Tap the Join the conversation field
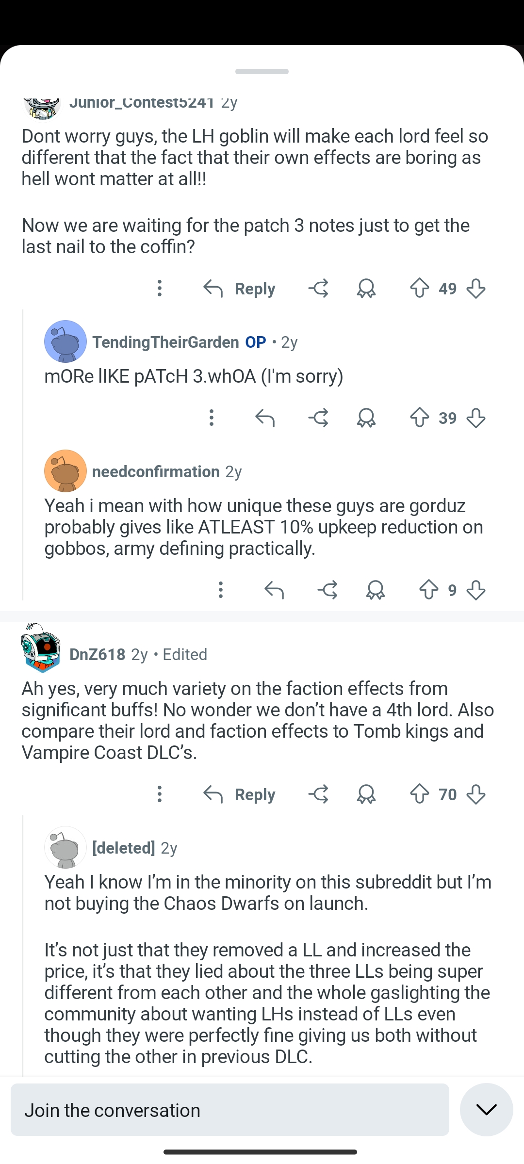 click(230, 1110)
